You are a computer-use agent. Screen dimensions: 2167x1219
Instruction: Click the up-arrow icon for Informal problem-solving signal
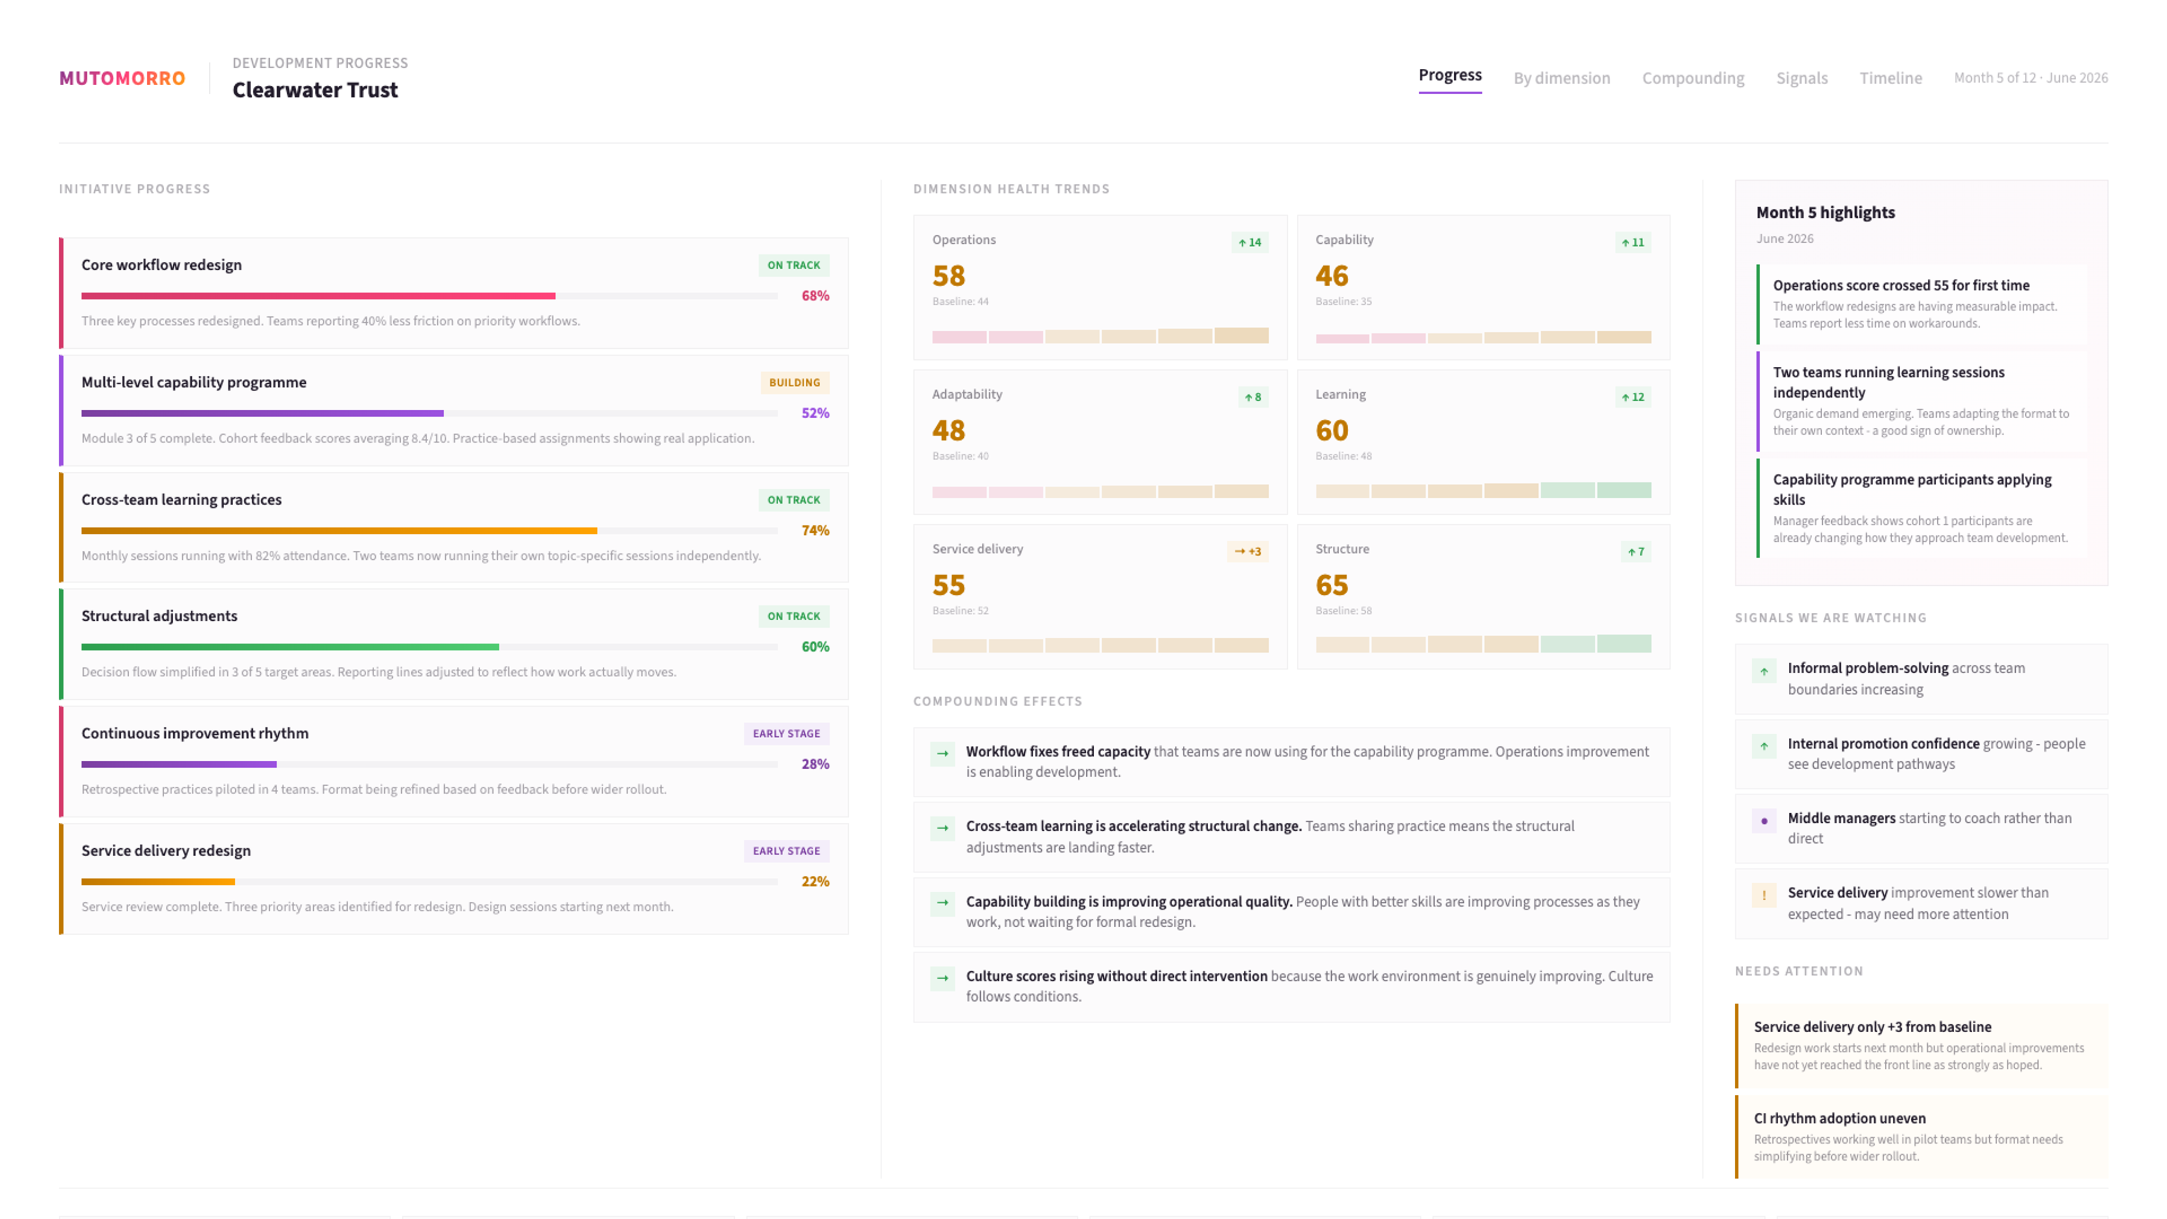pyautogui.click(x=1764, y=672)
